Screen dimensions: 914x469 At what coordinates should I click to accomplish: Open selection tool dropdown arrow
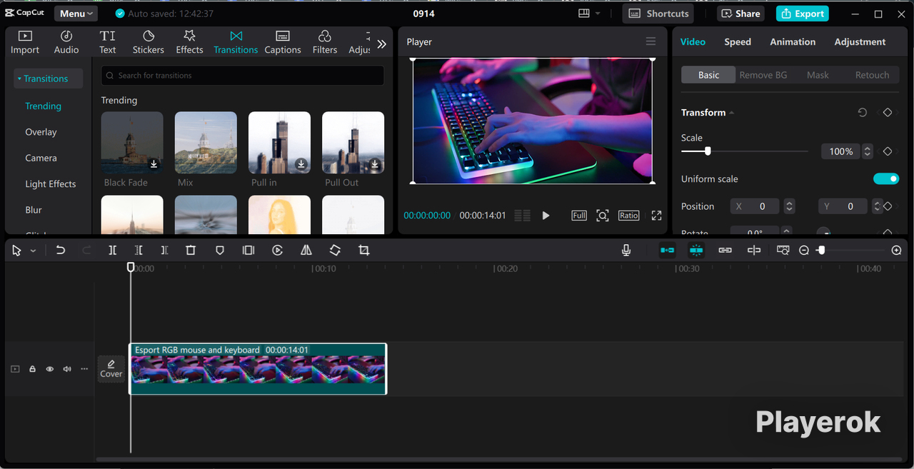point(33,251)
